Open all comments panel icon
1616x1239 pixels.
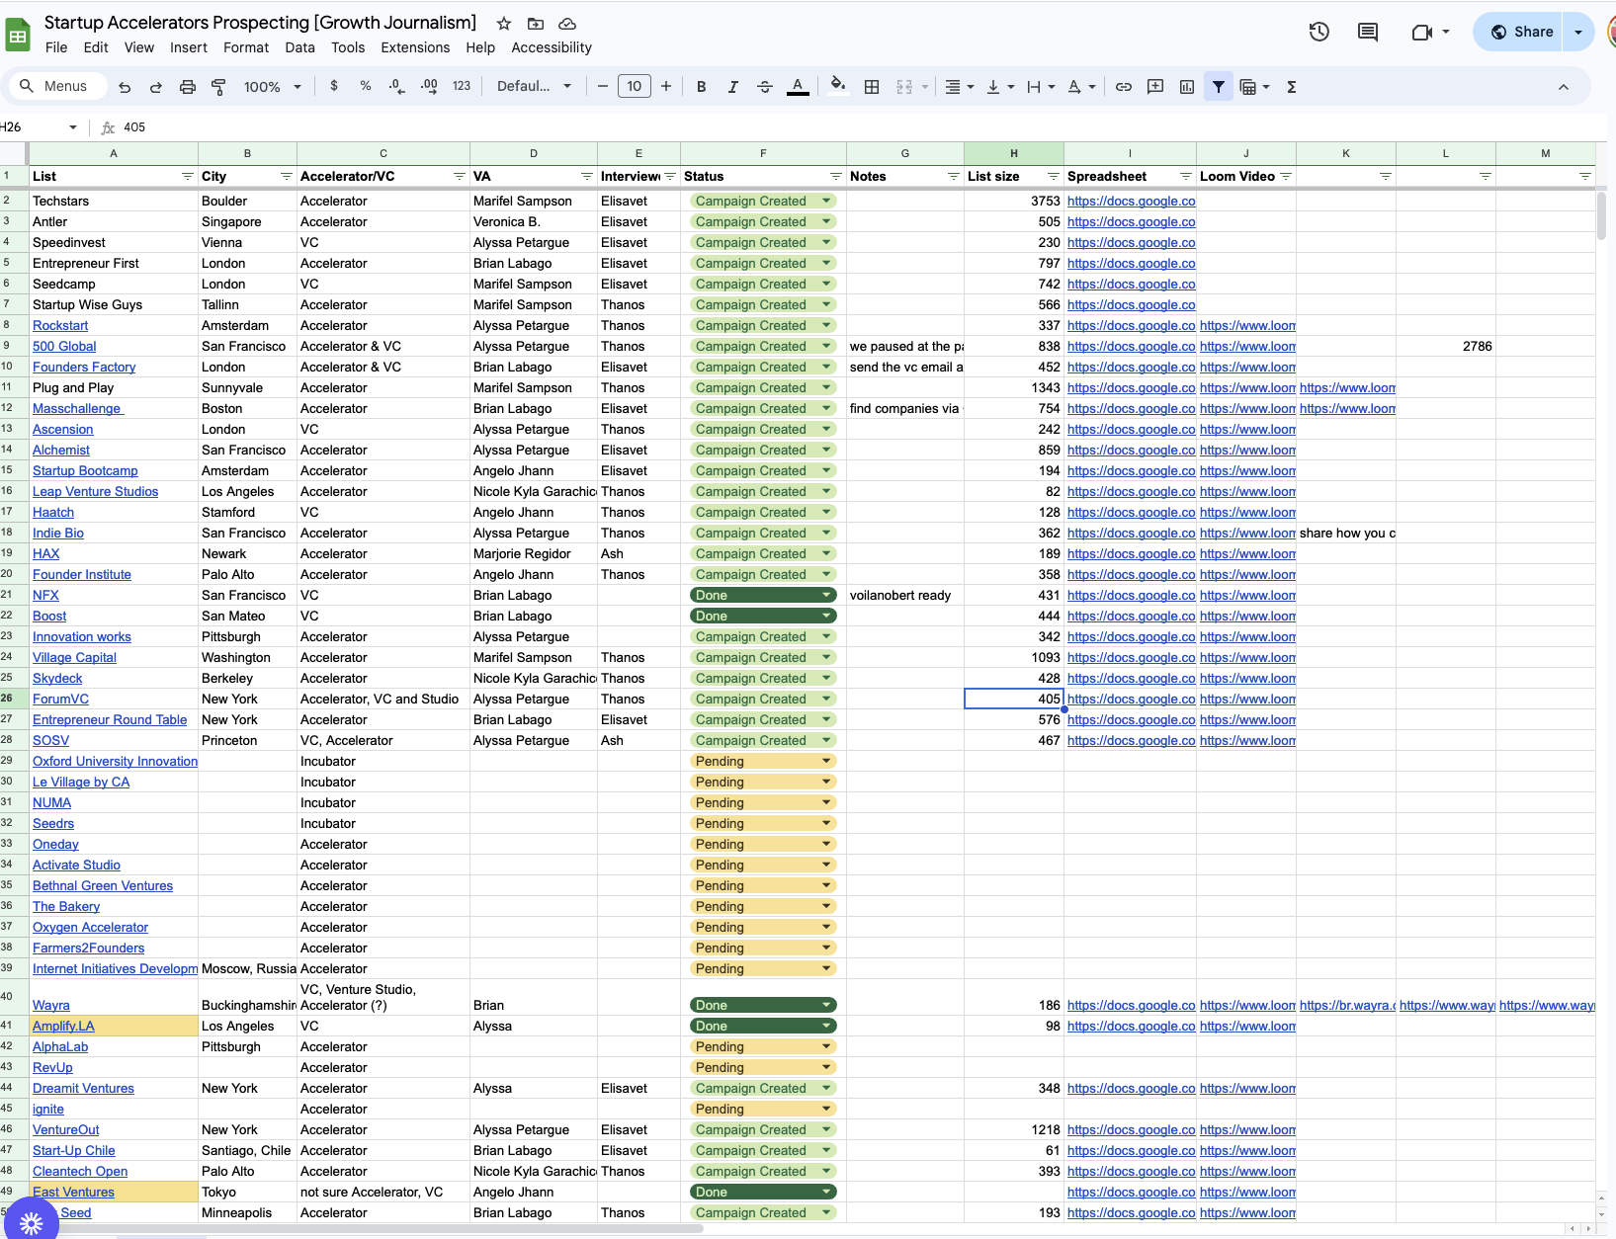1368,32
